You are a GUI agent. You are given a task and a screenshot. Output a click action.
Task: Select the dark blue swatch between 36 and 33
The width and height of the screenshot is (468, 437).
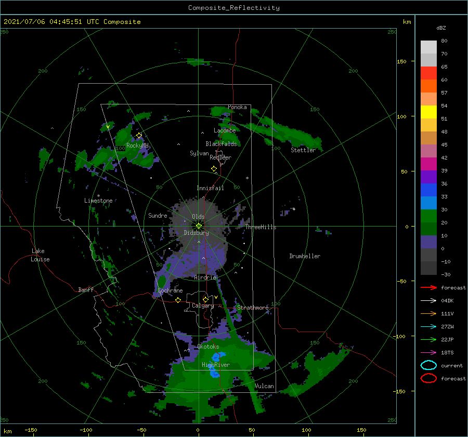click(x=428, y=190)
